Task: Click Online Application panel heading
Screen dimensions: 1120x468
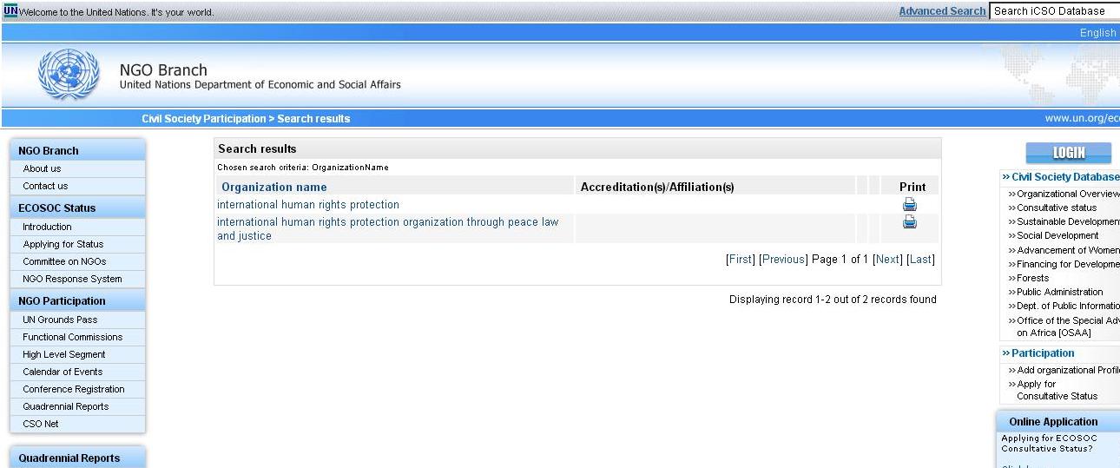Action: [1053, 422]
